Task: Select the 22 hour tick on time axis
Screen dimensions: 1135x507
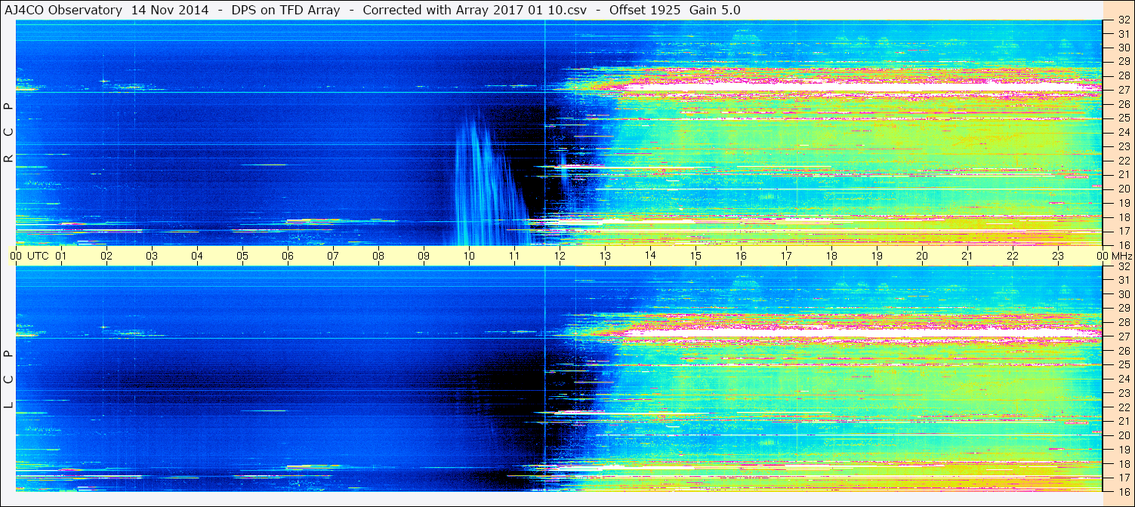Action: pos(1013,256)
